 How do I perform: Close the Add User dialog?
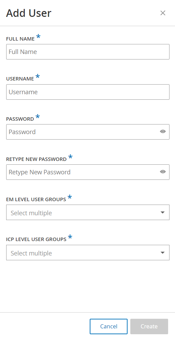(163, 13)
